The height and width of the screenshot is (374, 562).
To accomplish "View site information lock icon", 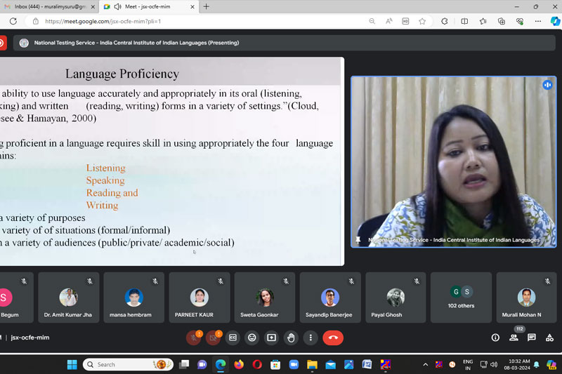I will (x=36, y=21).
